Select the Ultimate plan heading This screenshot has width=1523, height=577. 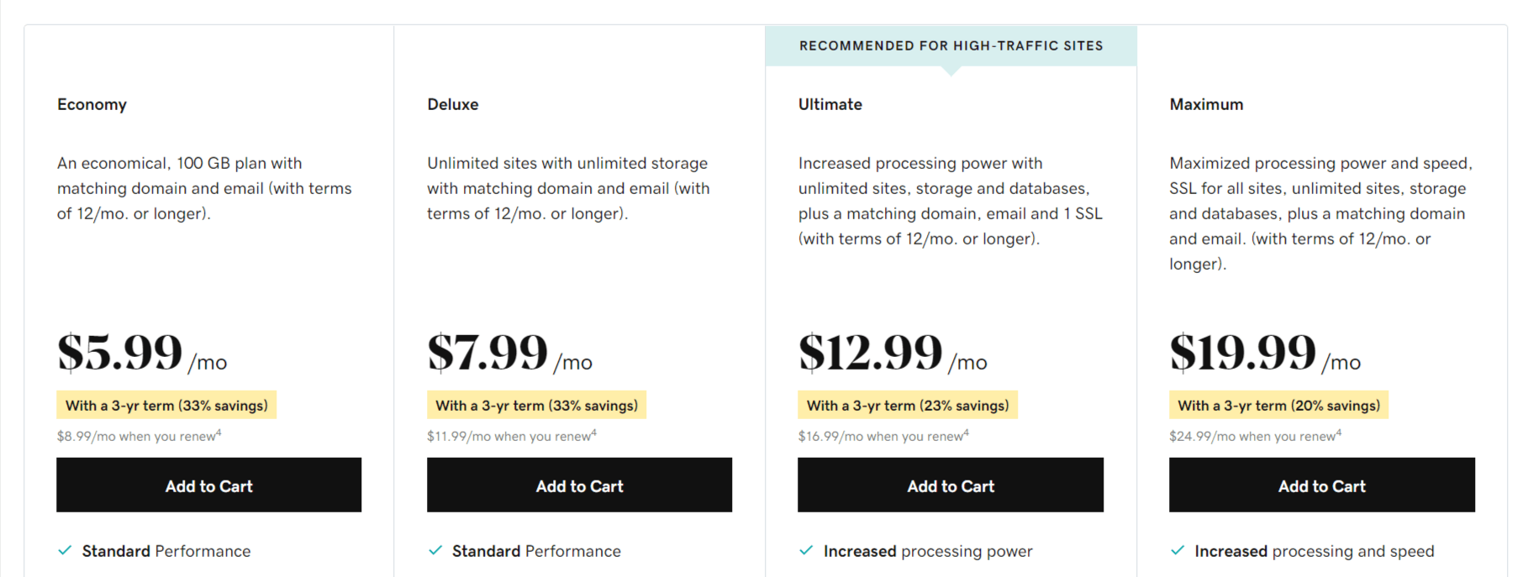click(x=830, y=104)
